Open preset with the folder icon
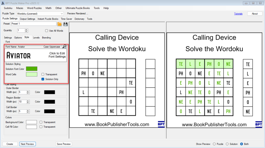 (x=60, y=24)
